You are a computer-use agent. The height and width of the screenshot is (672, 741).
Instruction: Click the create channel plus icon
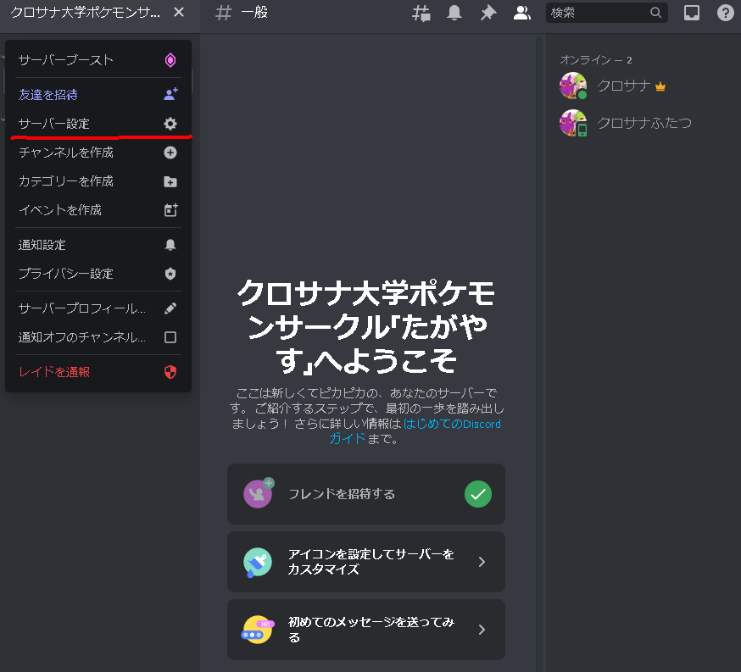pos(170,153)
